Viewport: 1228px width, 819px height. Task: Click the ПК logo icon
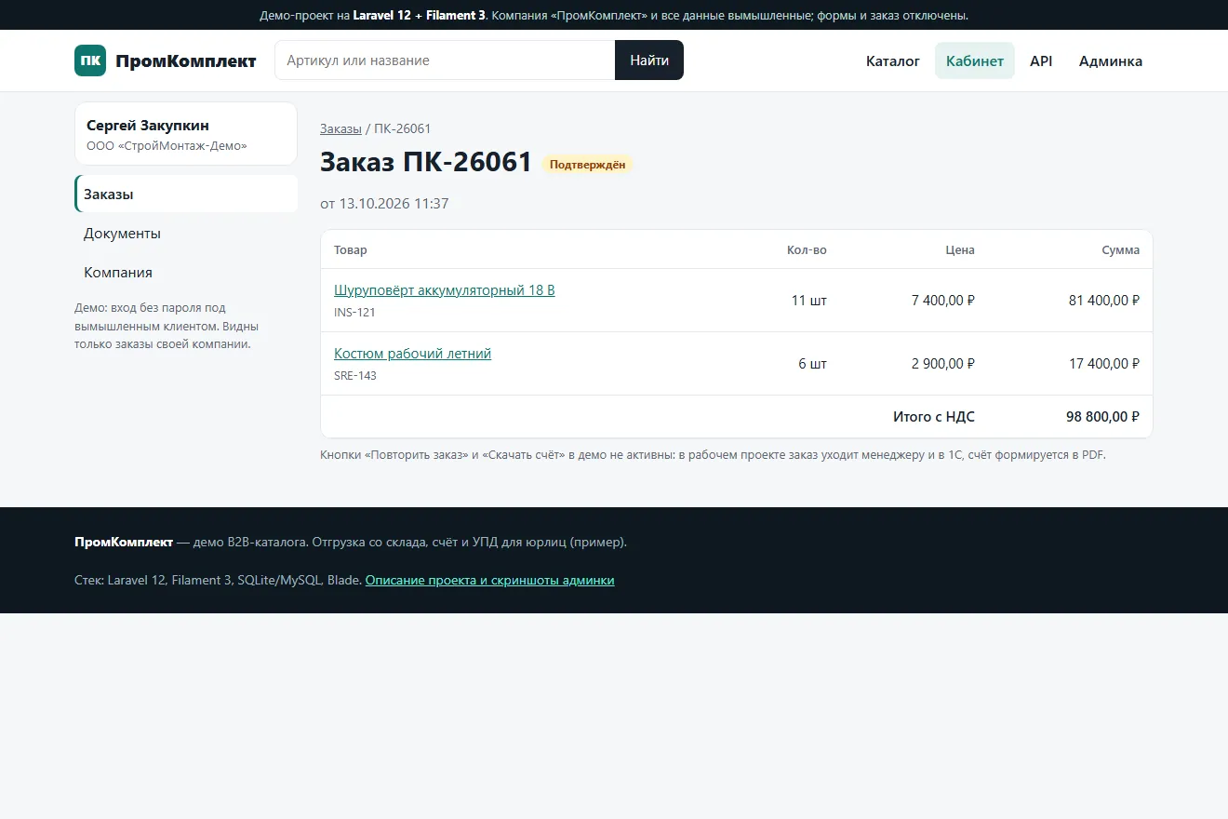90,60
